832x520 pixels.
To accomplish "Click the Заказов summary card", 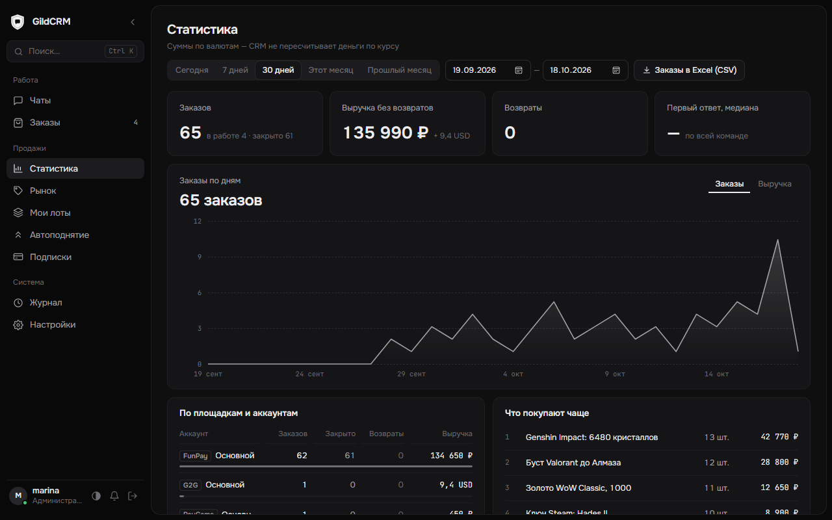I will (245, 123).
